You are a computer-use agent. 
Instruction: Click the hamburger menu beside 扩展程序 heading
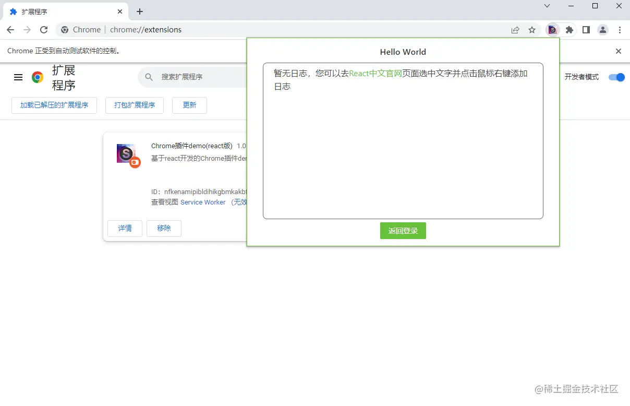pyautogui.click(x=18, y=77)
